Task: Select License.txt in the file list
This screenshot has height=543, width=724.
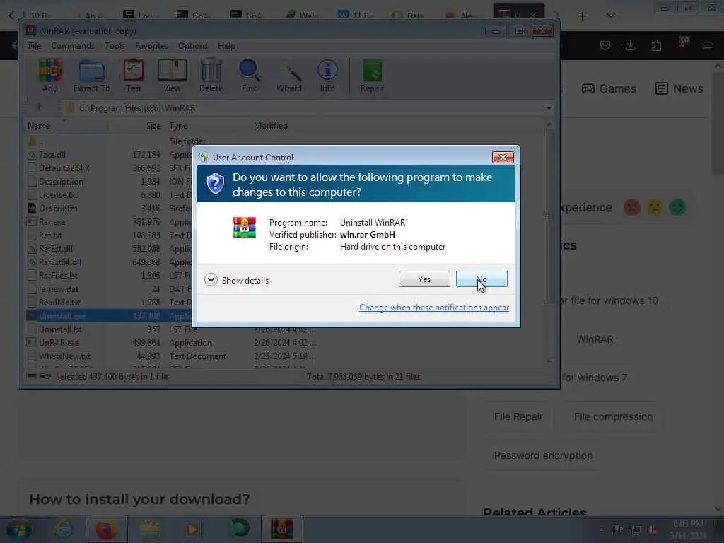Action: pyautogui.click(x=58, y=195)
